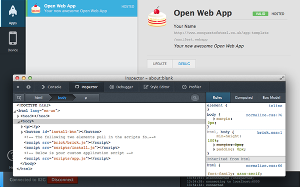Select p in the breadcrumb
The image size is (300, 187).
[86, 98]
